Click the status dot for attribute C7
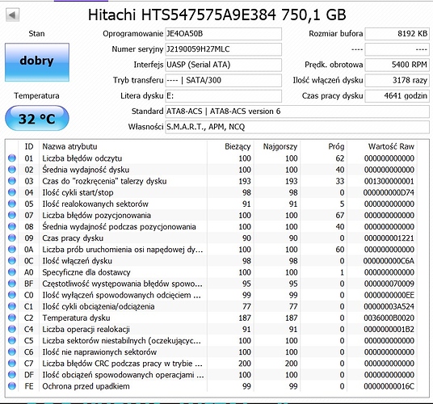433x404 pixels. (12, 363)
